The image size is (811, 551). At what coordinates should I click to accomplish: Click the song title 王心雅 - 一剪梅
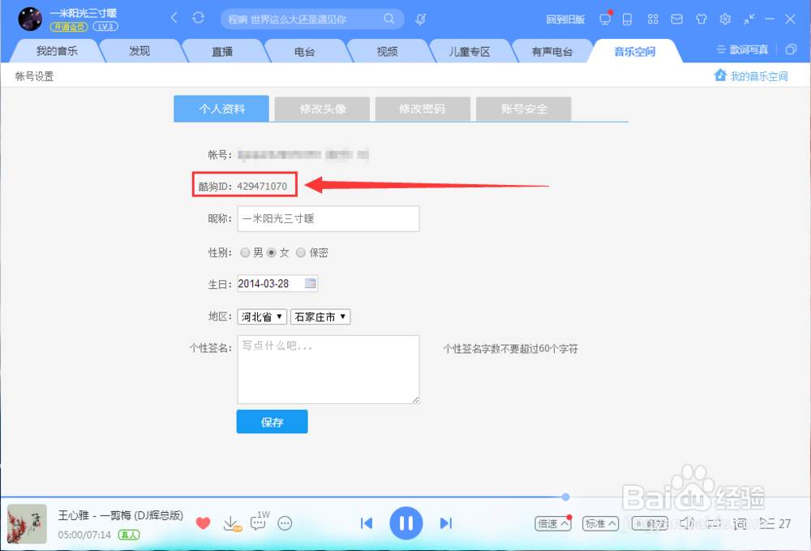[x=121, y=515]
